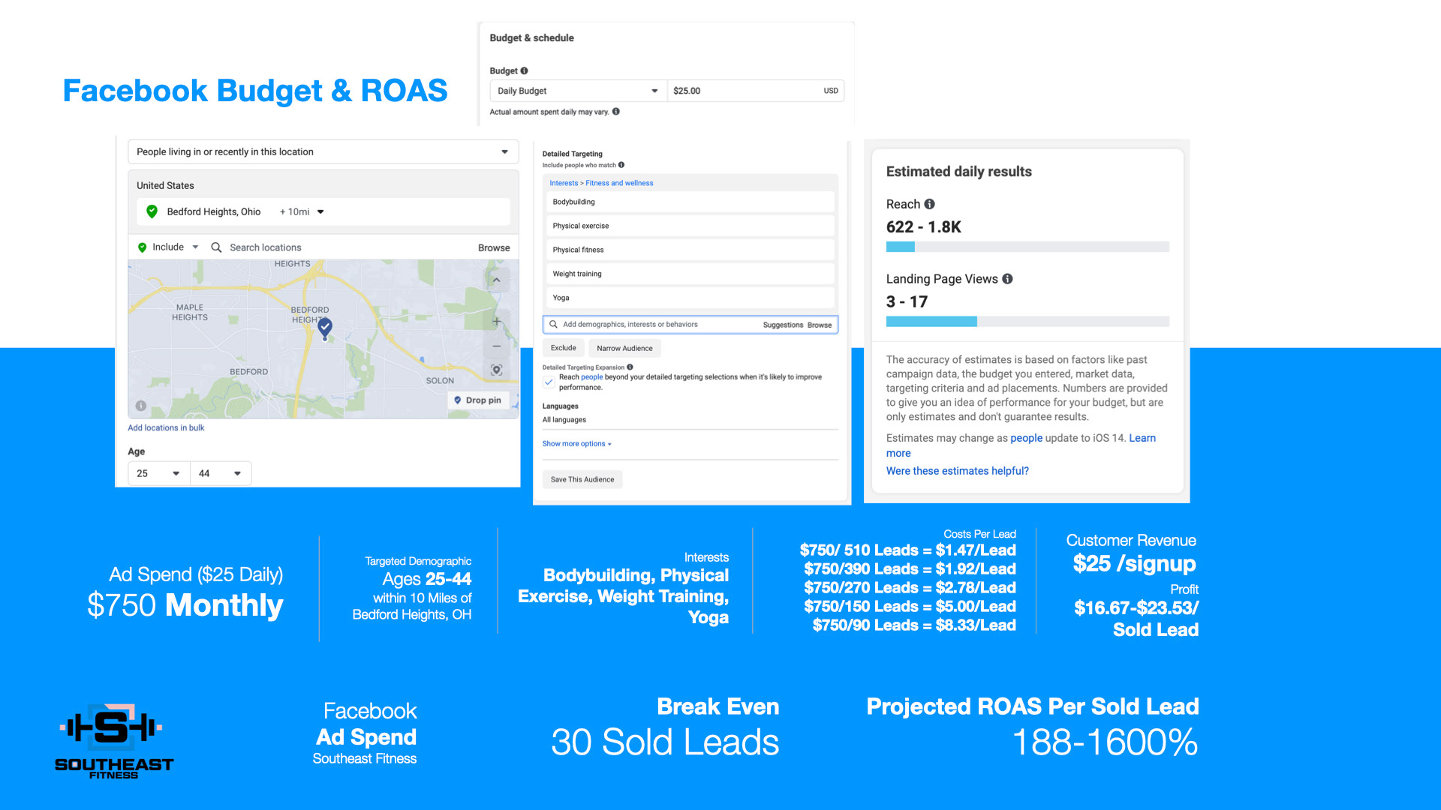Click Add locations in bulk link

(166, 427)
